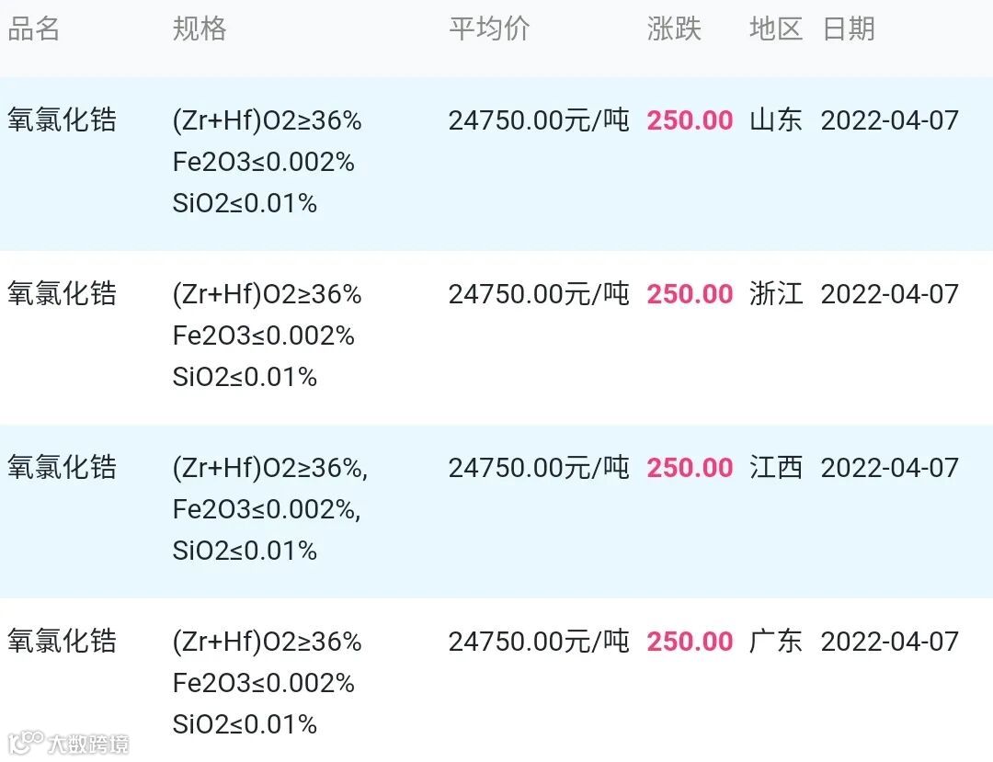Click the 规格 column header
993x762 pixels.
pyautogui.click(x=199, y=28)
